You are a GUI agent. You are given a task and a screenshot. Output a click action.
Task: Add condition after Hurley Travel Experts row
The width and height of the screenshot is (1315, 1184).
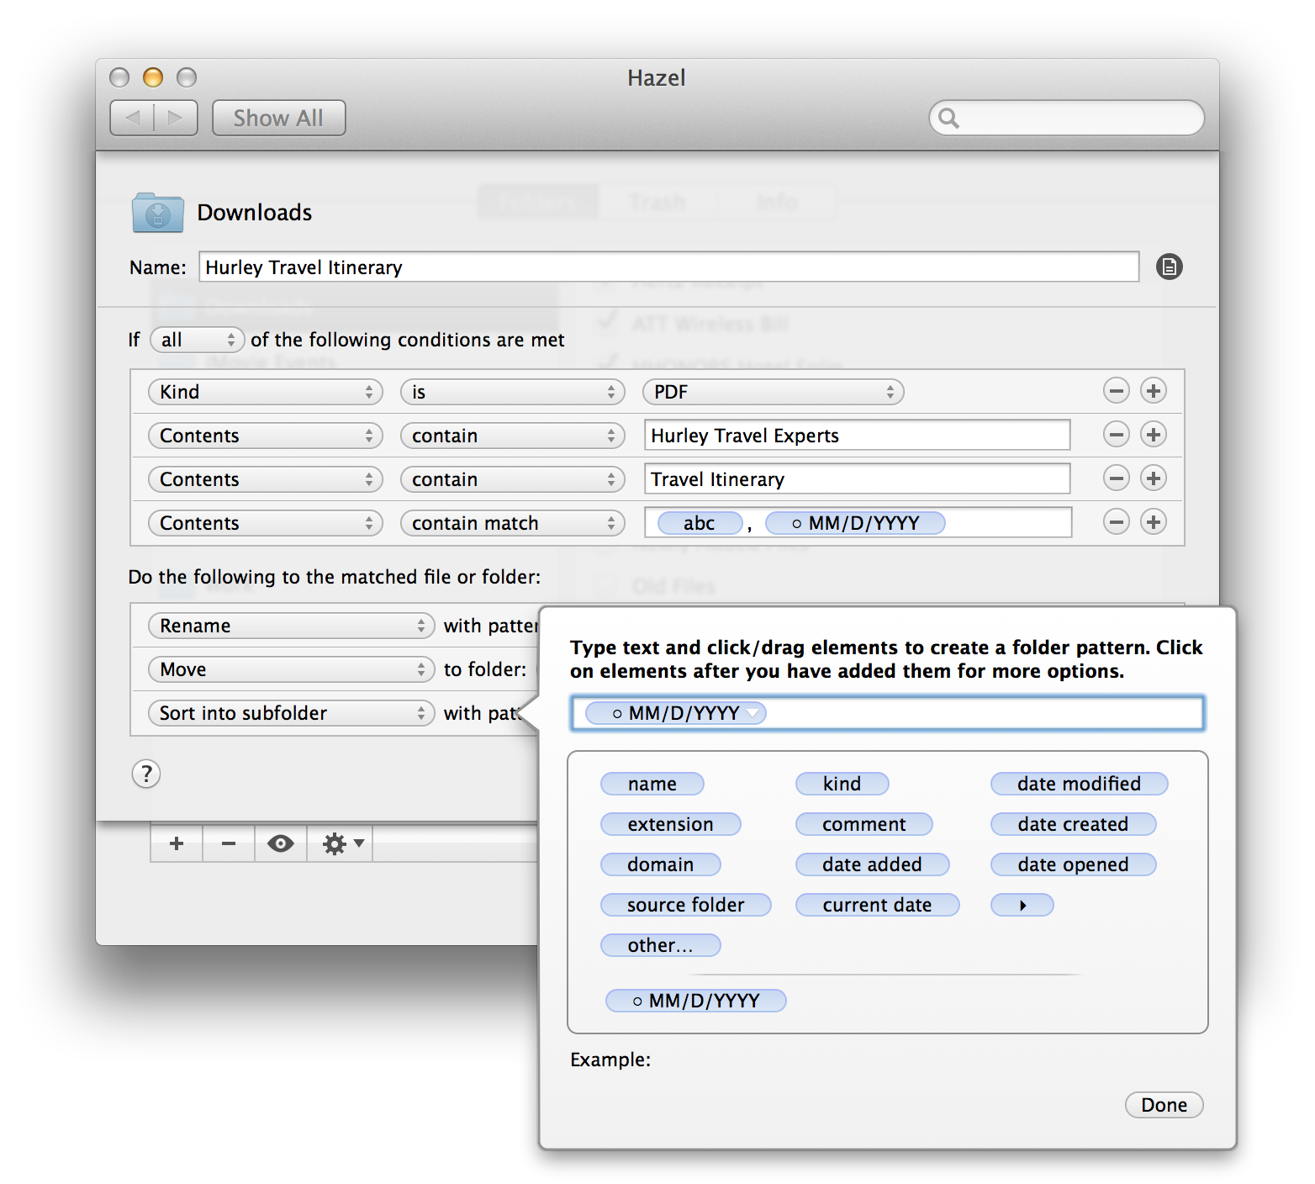coord(1154,435)
